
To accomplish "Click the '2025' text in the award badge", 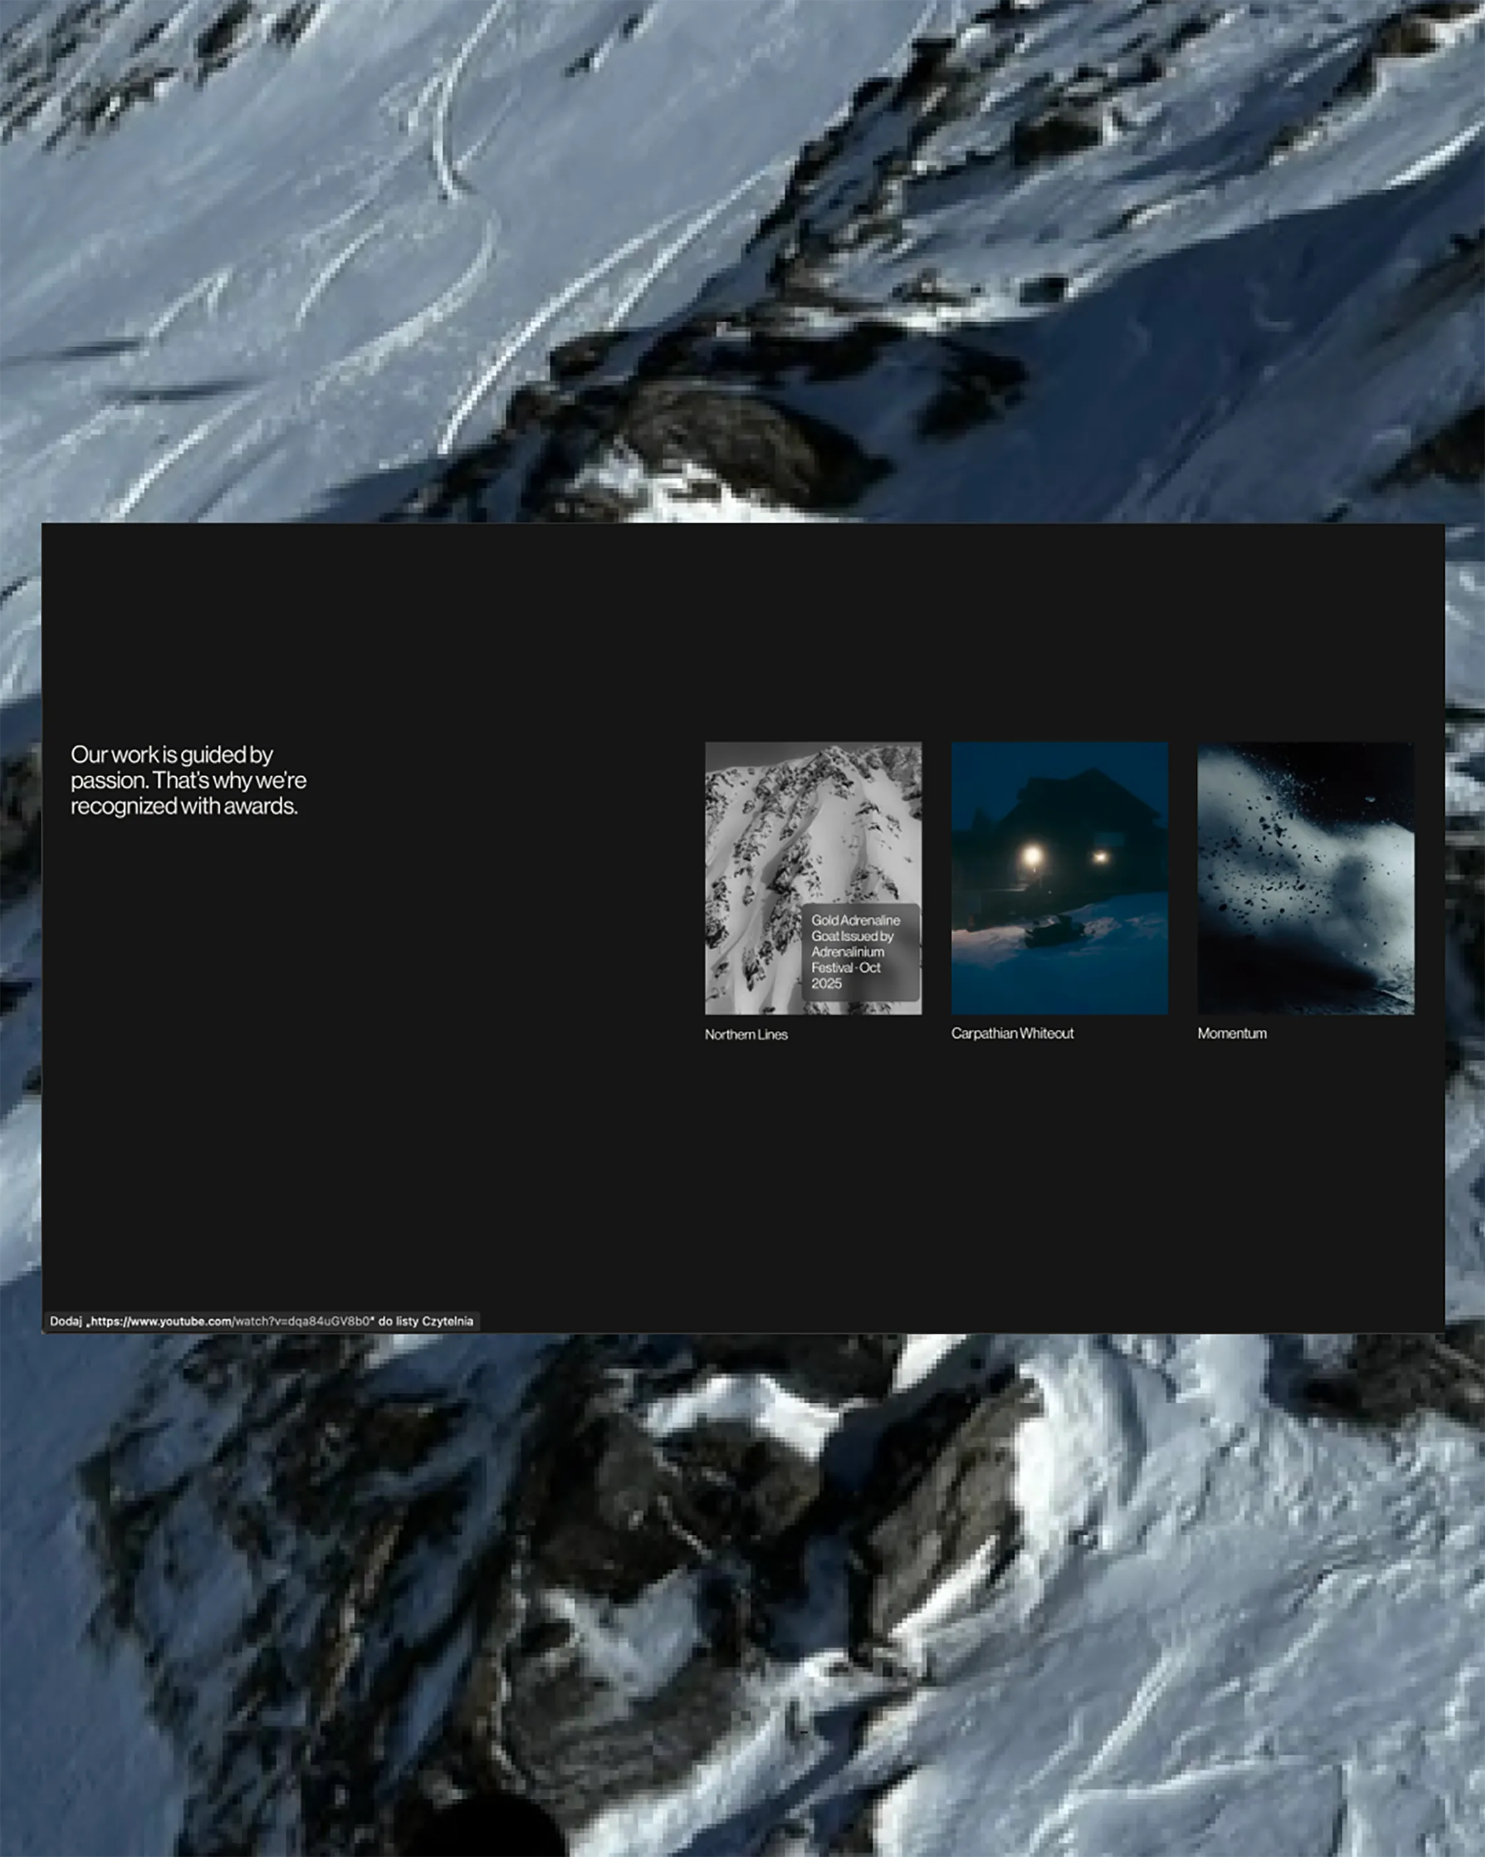I will [826, 984].
